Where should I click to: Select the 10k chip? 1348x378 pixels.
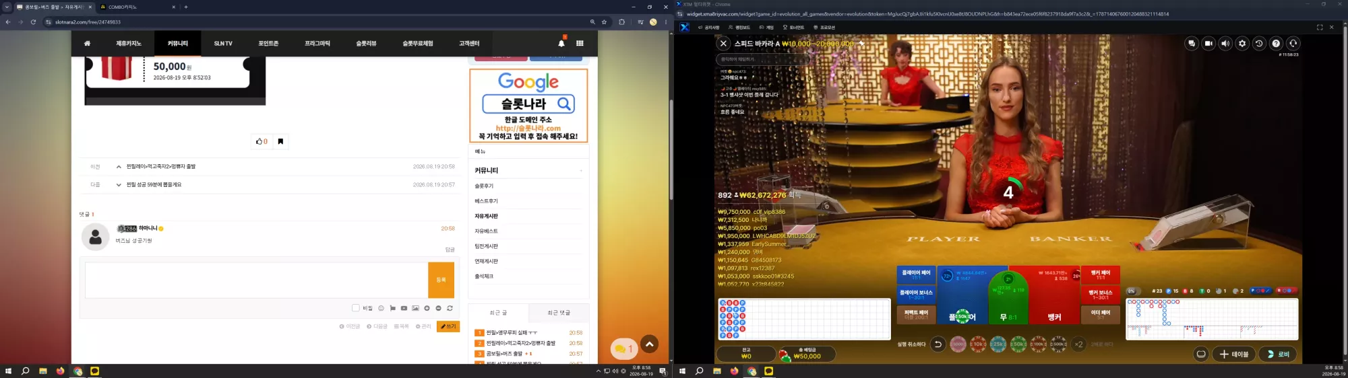coord(978,344)
